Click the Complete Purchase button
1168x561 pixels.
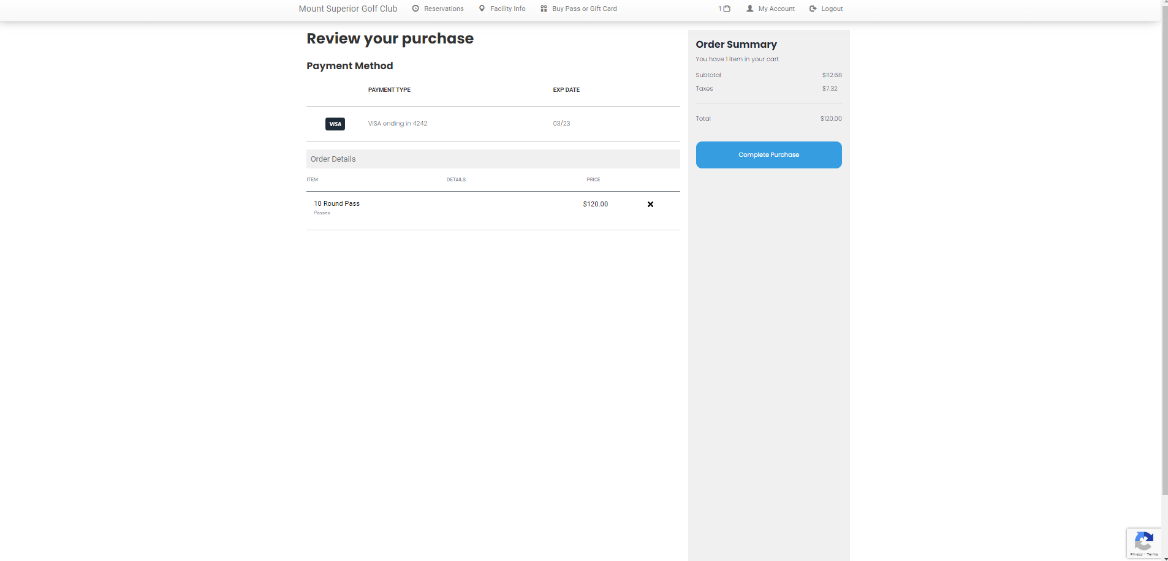pyautogui.click(x=768, y=155)
